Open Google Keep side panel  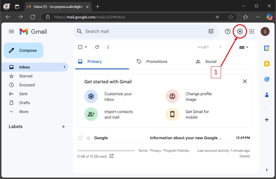pos(267,64)
